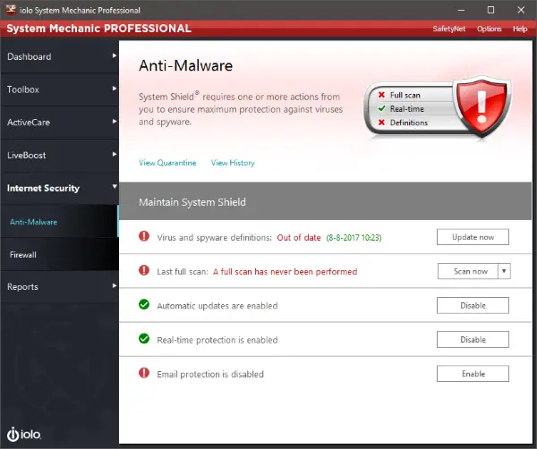Click the 'Out of date' status text
537x449 pixels.
[x=299, y=237]
